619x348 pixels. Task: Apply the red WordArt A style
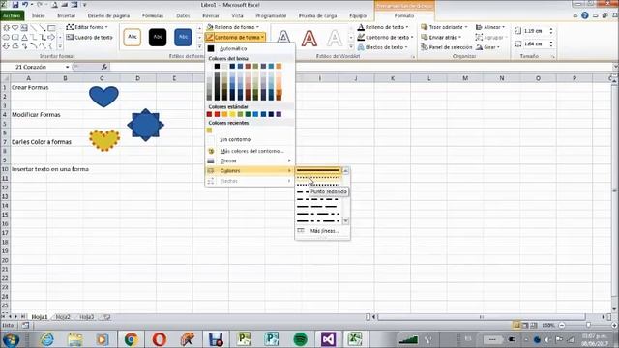(x=309, y=39)
